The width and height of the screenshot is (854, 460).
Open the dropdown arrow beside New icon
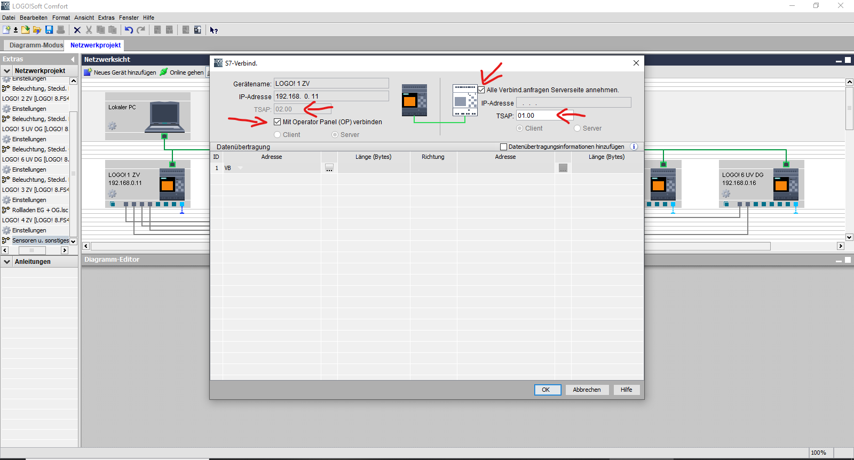(15, 30)
